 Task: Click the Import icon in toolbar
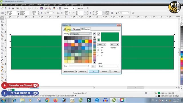click(46, 8)
